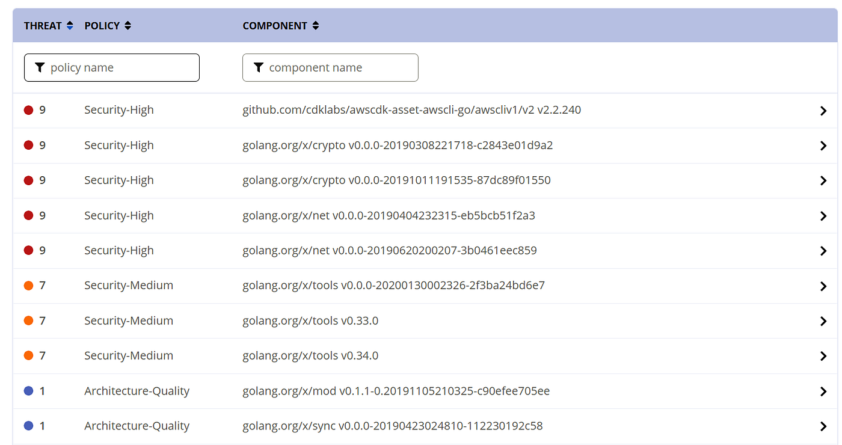Open component golang.org/x/sync v0.0.0-20190423024810-112230192c58
The width and height of the screenshot is (842, 445).
392,426
